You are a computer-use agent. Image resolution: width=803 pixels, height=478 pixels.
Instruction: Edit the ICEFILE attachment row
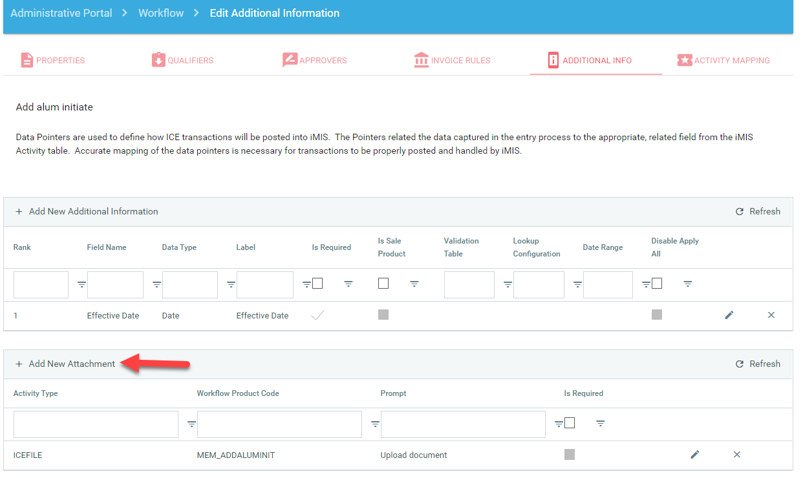[695, 455]
